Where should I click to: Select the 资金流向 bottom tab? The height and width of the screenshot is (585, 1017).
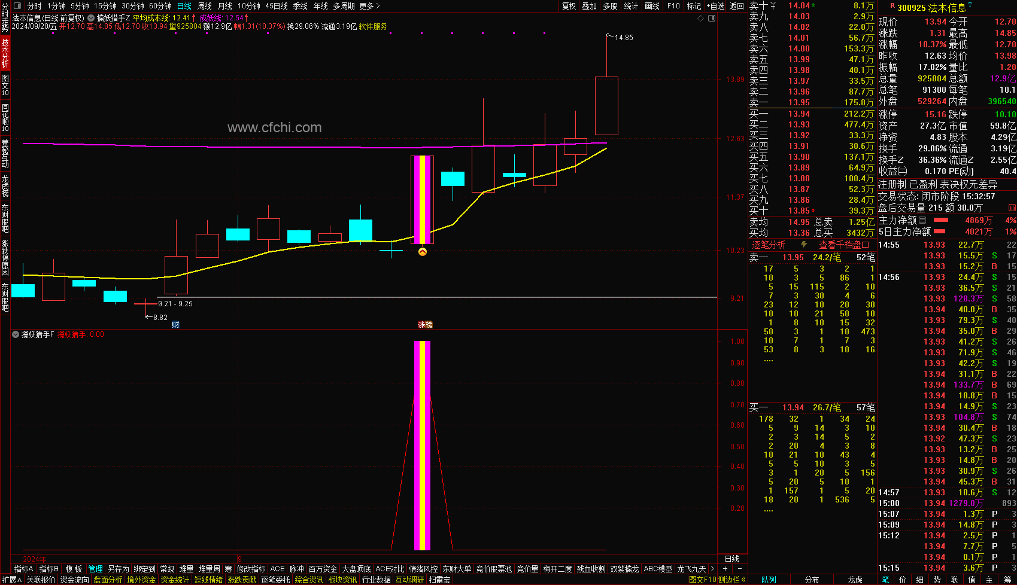tap(75, 580)
